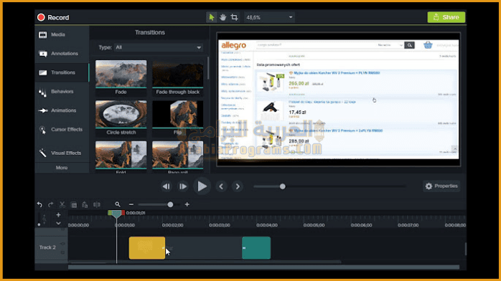The image size is (501, 281).
Task: Click the Paste icon in timeline toolbar
Action: (x=85, y=205)
